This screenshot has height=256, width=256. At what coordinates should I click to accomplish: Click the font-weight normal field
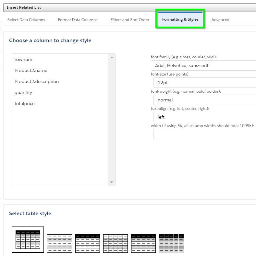point(205,100)
